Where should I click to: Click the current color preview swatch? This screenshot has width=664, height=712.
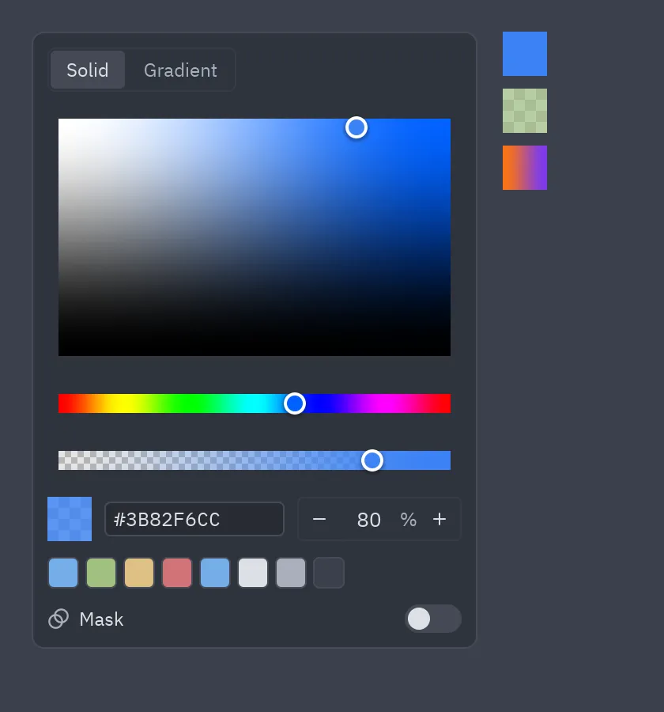pyautogui.click(x=70, y=519)
